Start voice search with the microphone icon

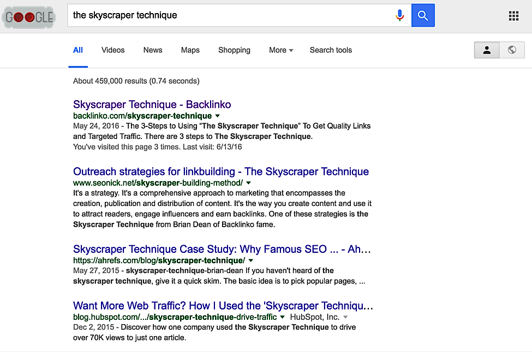tap(399, 15)
